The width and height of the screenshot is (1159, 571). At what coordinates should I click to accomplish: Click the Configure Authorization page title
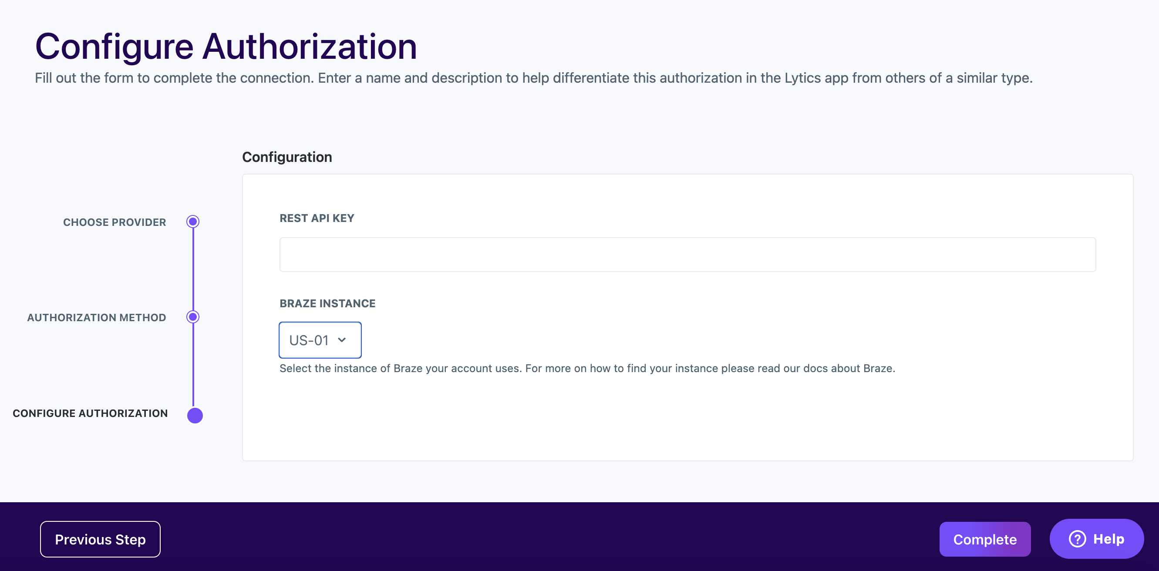[226, 46]
